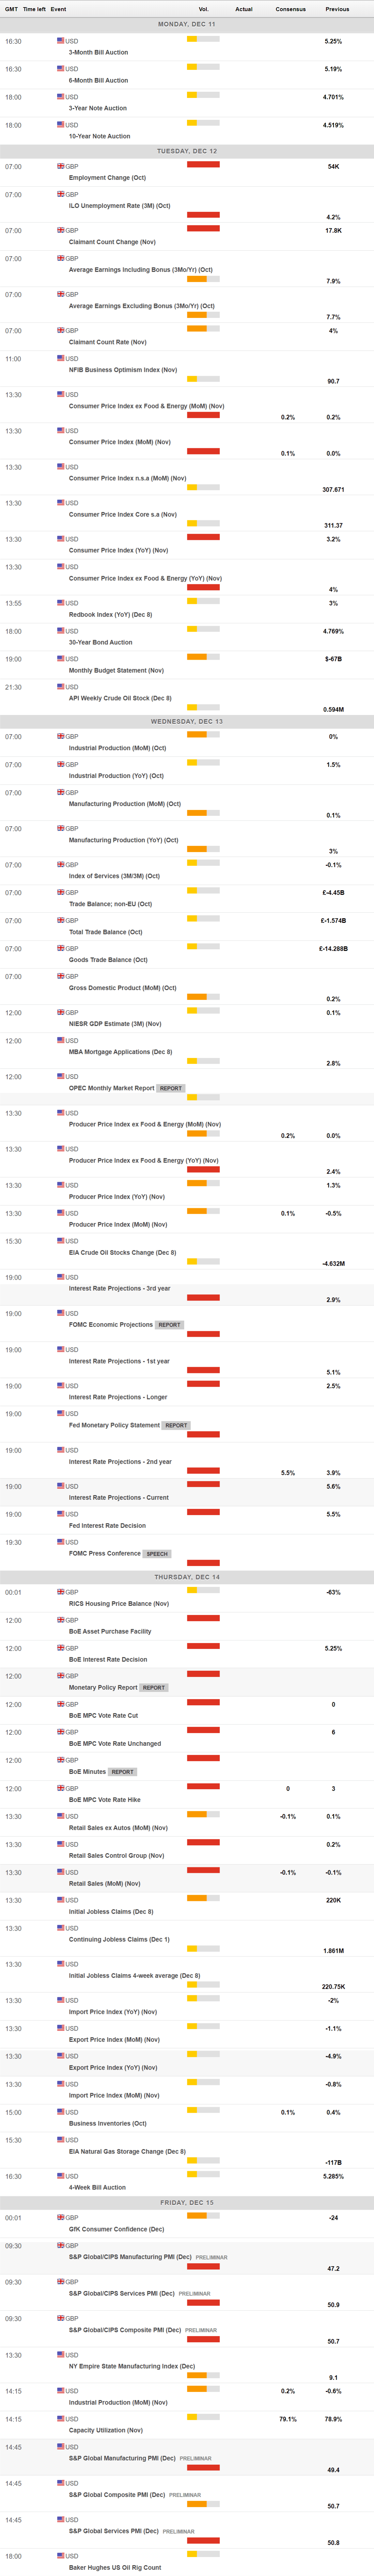Click the US flag beside 3-Month Bill Auction
The image size is (374, 2576).
pyautogui.click(x=60, y=41)
